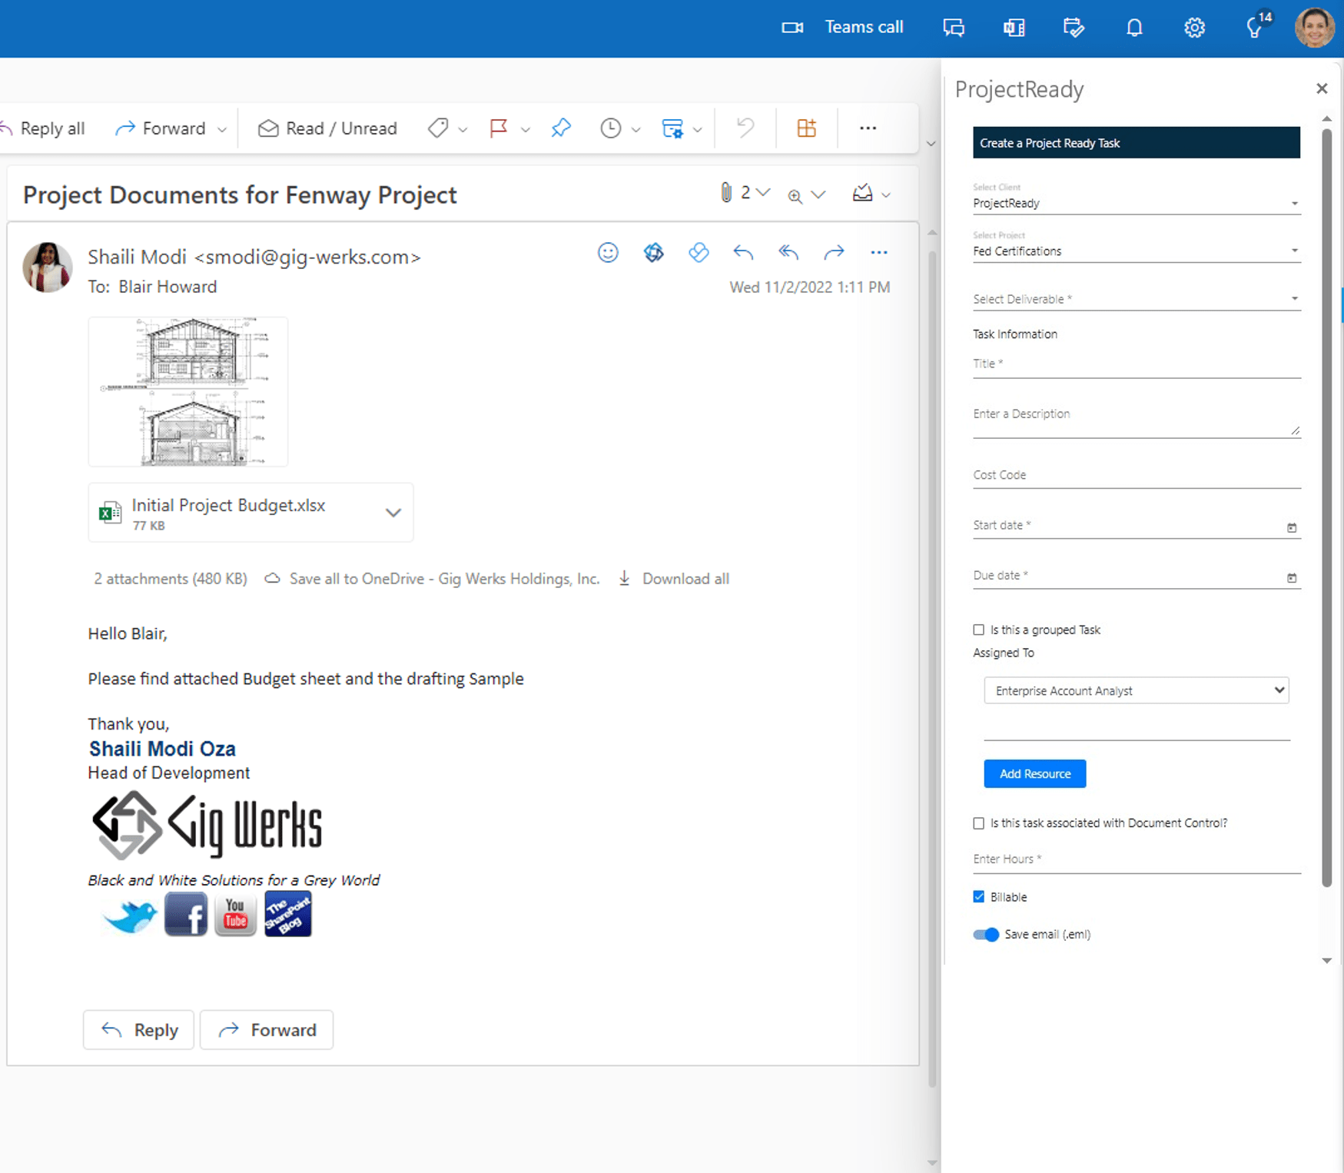Screen dimensions: 1344x1173
Task: Click the rules/quick steps icon
Action: pyautogui.click(x=672, y=128)
